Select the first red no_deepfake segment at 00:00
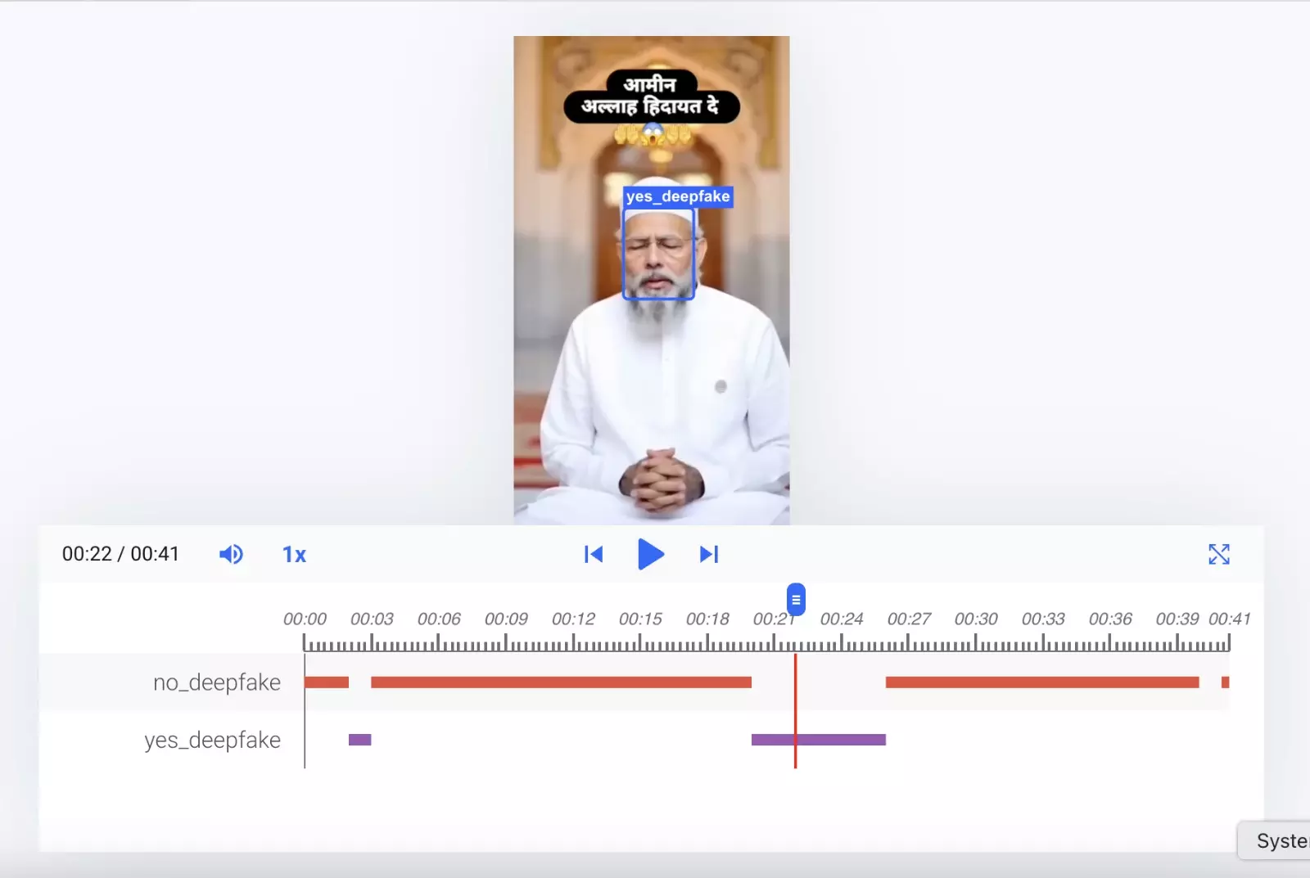The image size is (1310, 878). click(327, 682)
